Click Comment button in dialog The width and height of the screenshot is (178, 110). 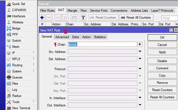click(x=162, y=68)
